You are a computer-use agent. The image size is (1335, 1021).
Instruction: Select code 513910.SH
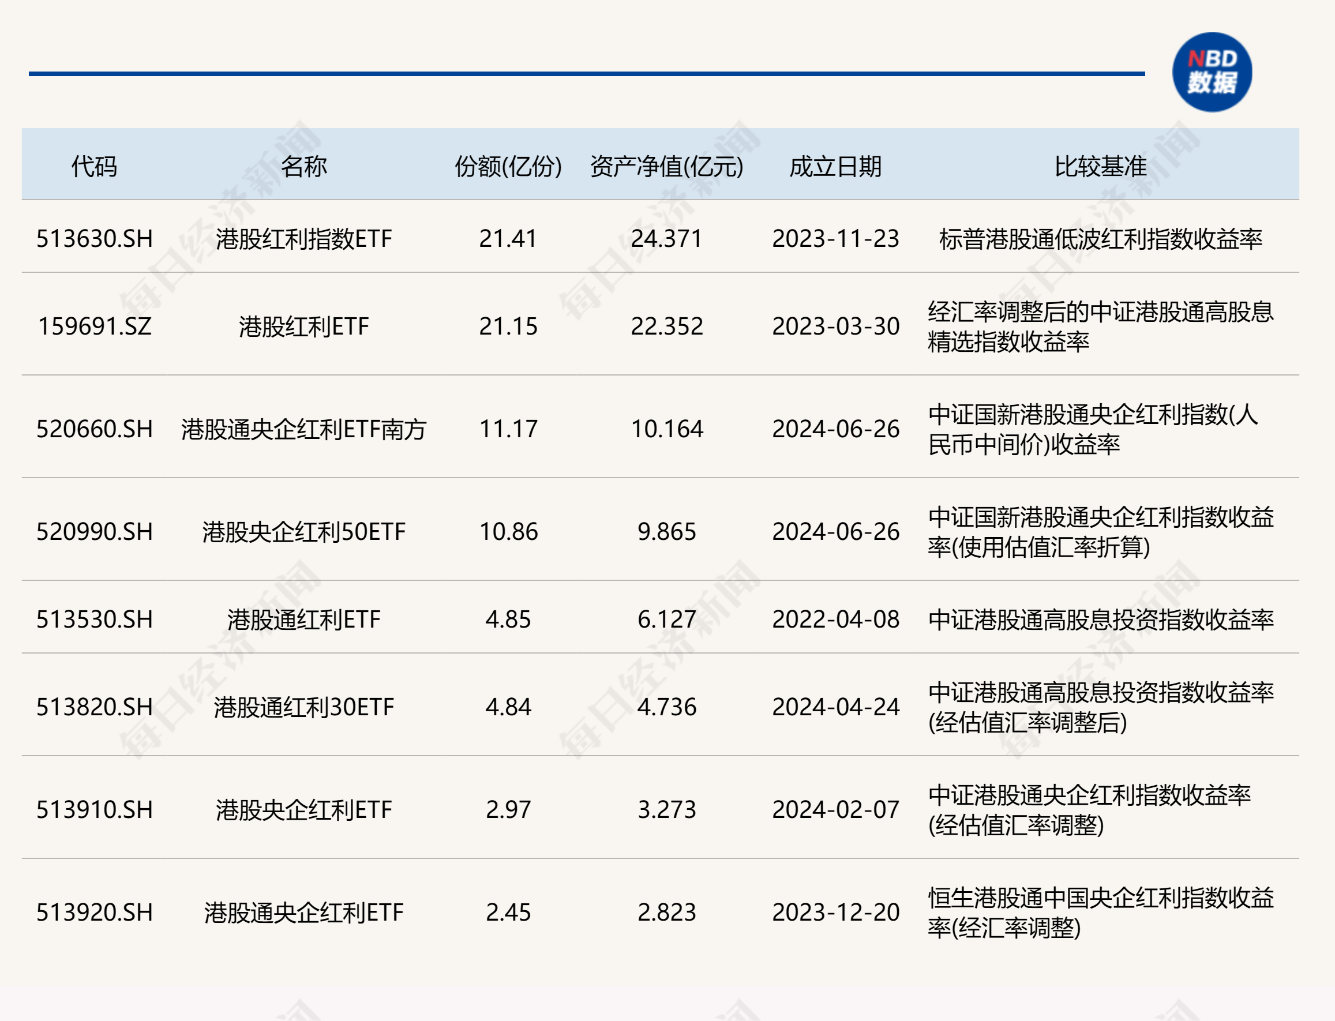(94, 809)
